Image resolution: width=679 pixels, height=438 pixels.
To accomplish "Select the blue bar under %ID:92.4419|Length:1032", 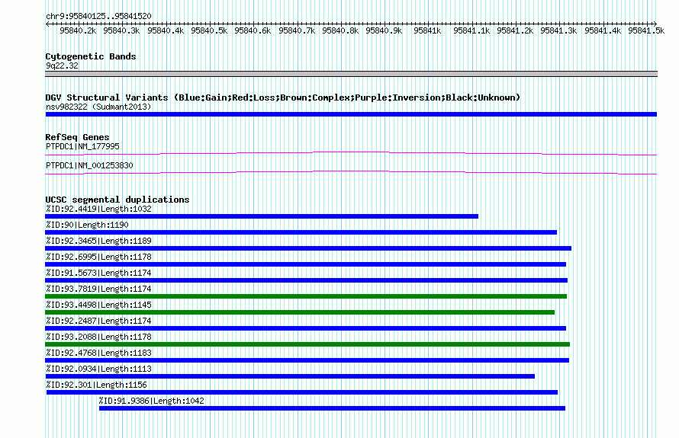I will (x=262, y=216).
